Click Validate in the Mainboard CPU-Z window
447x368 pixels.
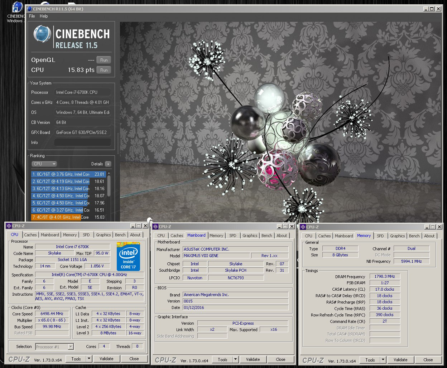253,359
